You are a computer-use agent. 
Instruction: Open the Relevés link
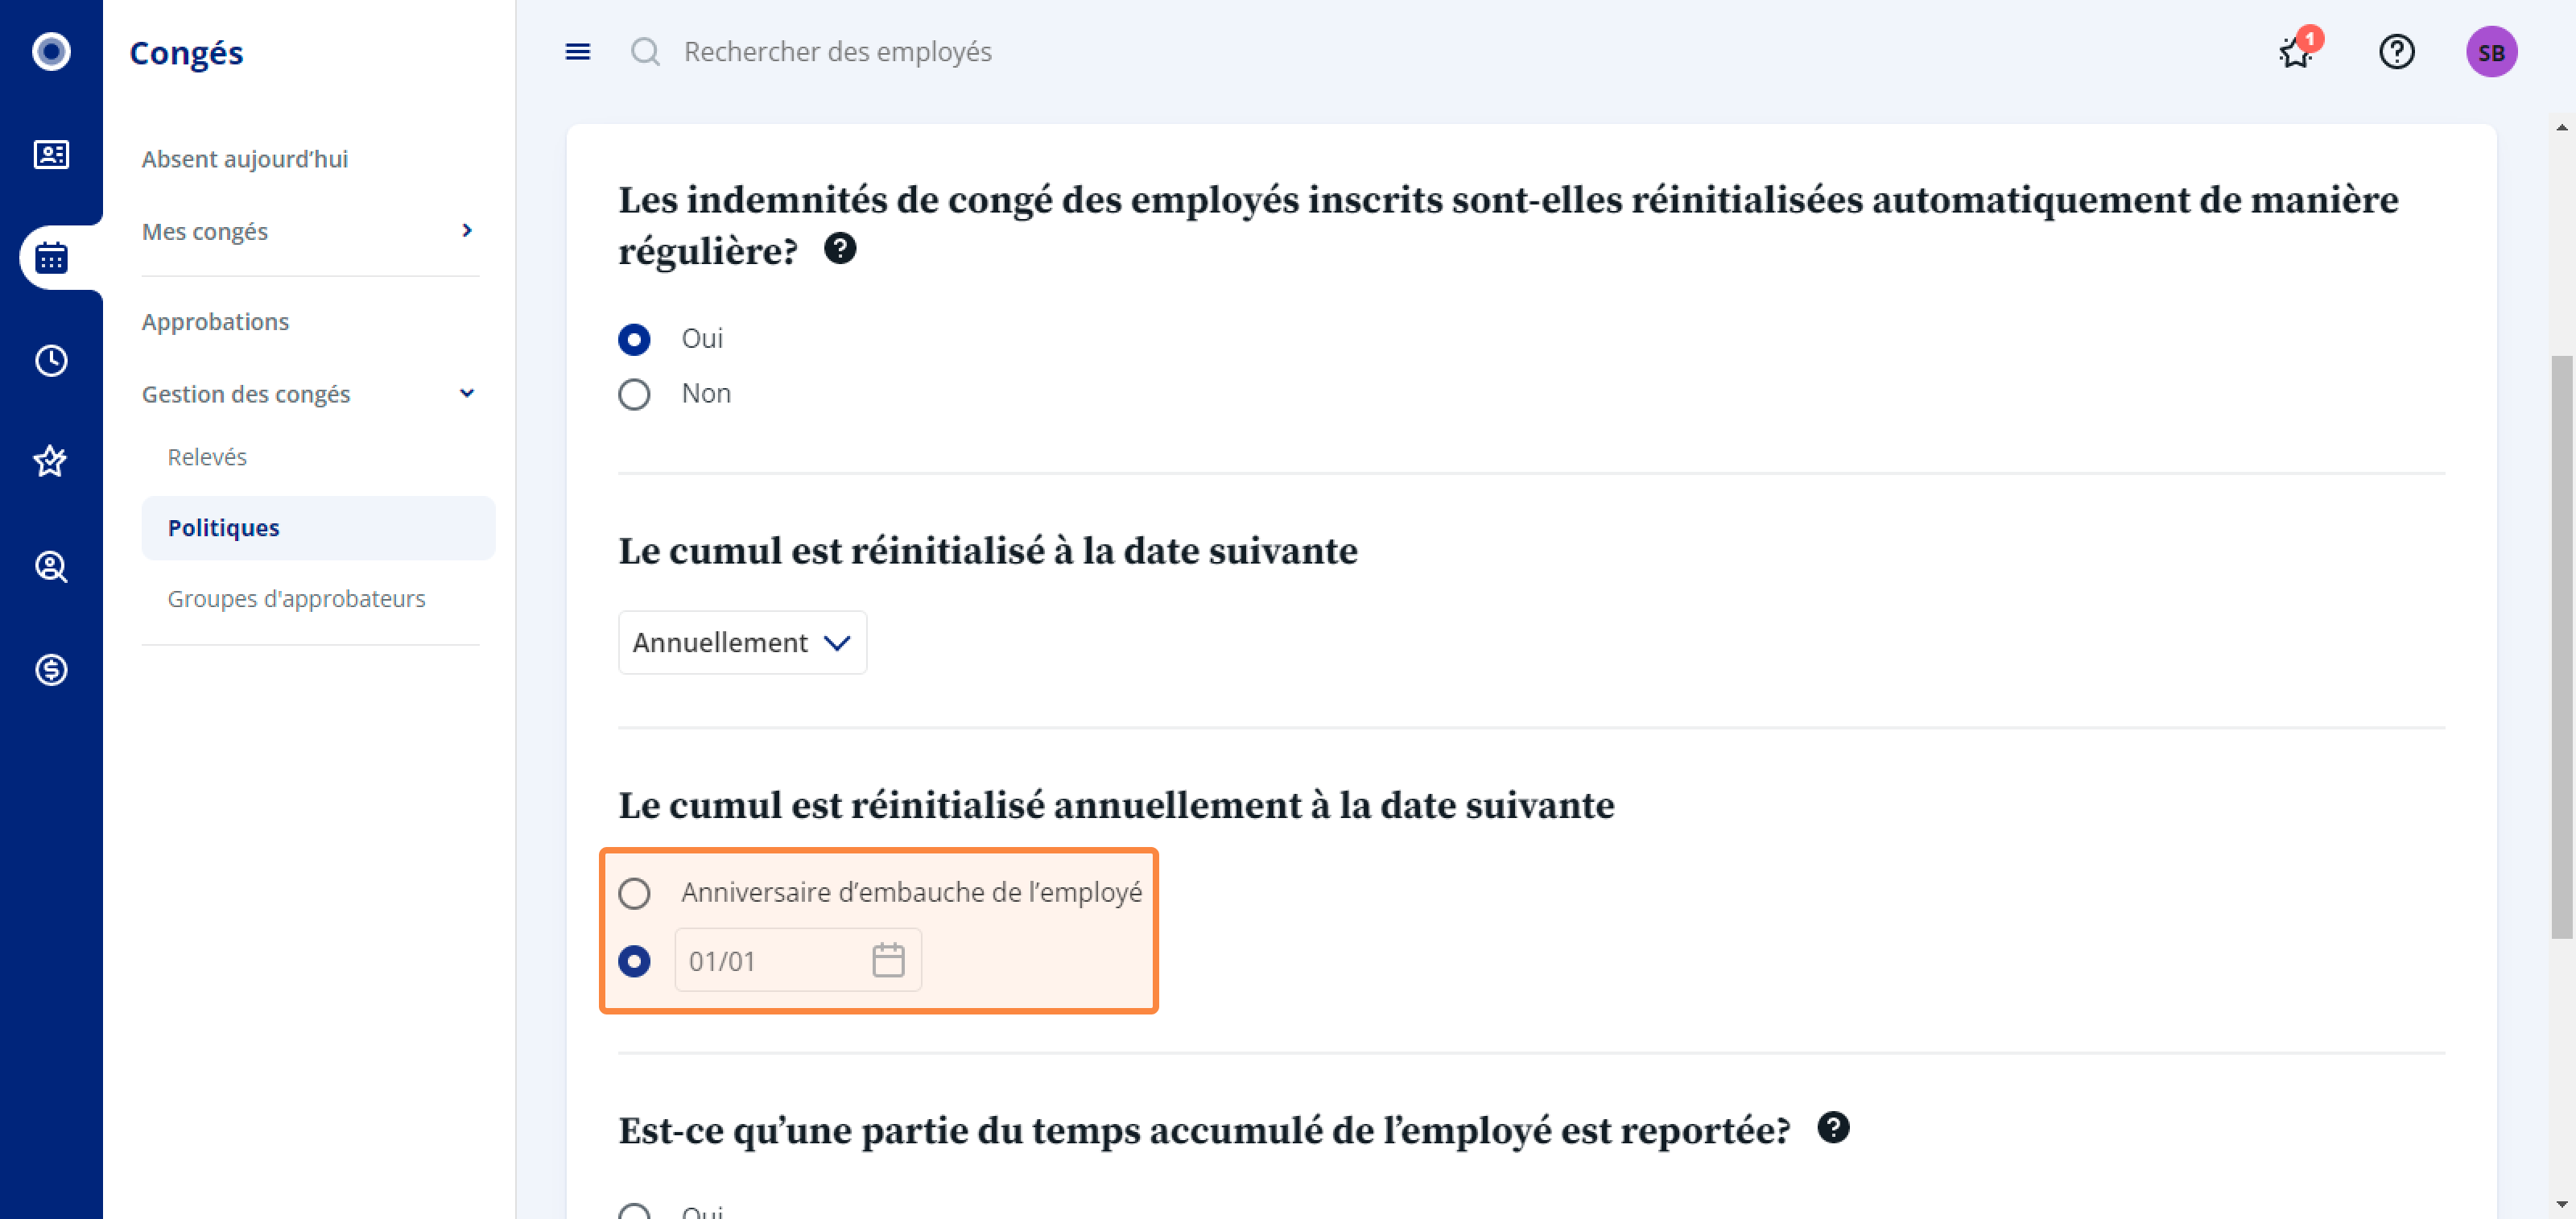pos(207,457)
